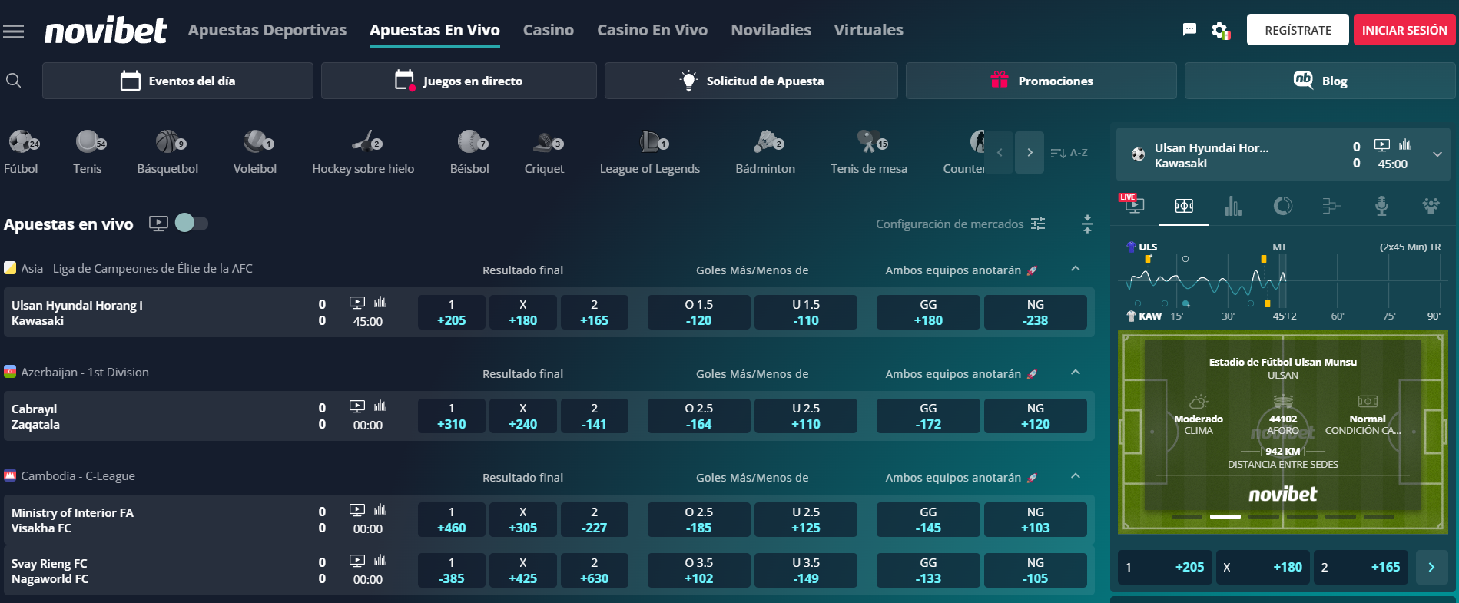Go to Casino En Vivo tab
Viewport: 1459px width, 603px height.
pos(652,30)
